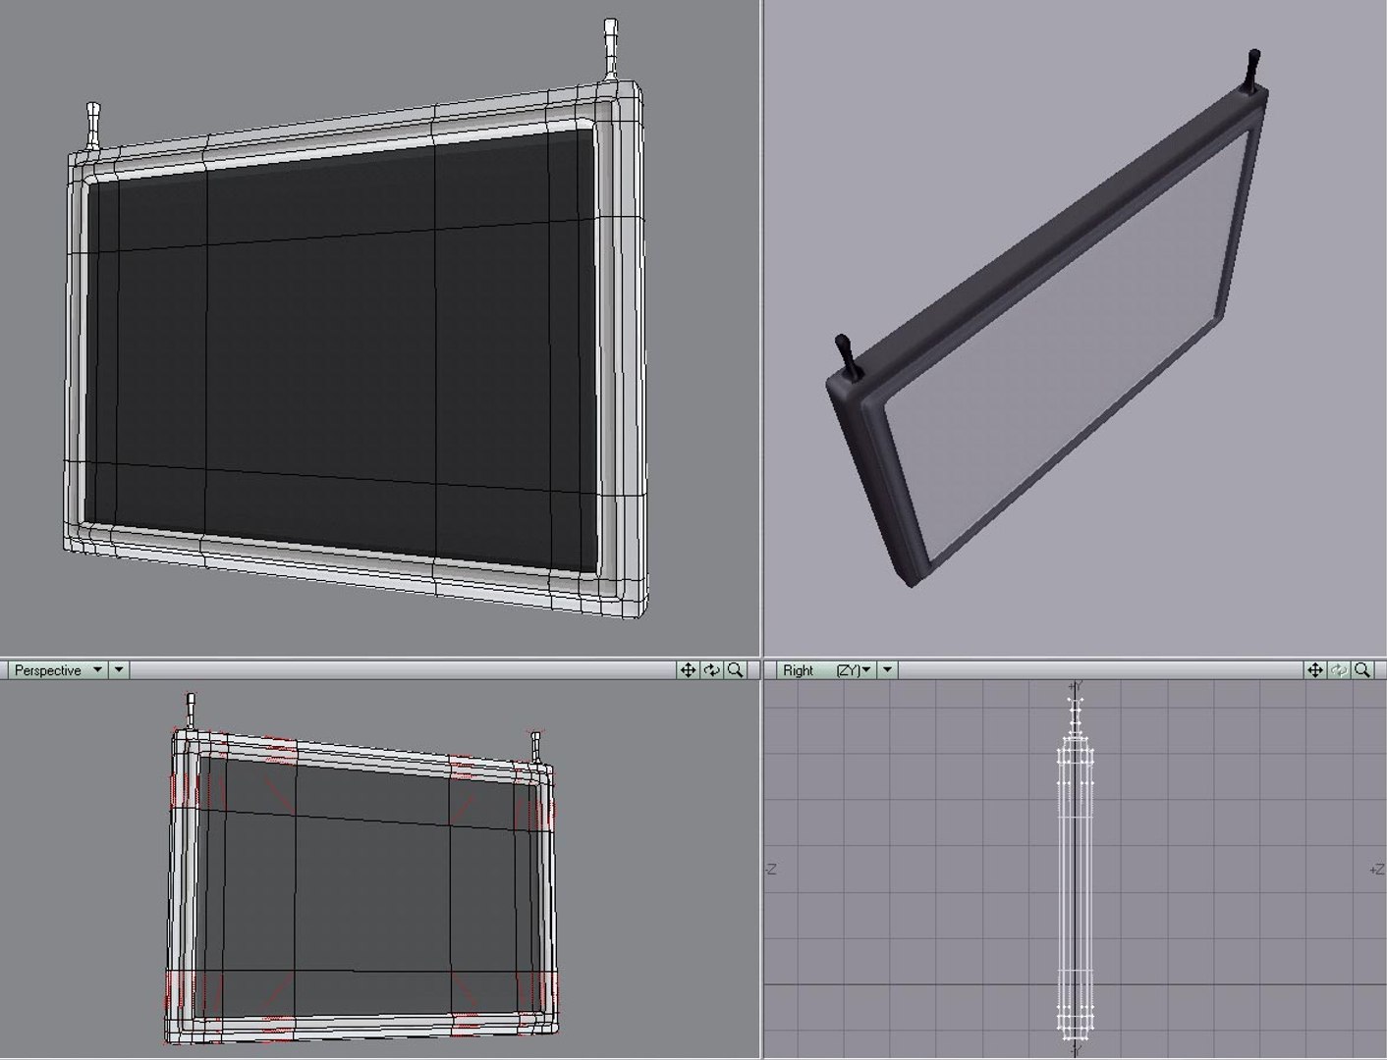Click the greyed rotate icon in the Right viewport

click(1339, 670)
